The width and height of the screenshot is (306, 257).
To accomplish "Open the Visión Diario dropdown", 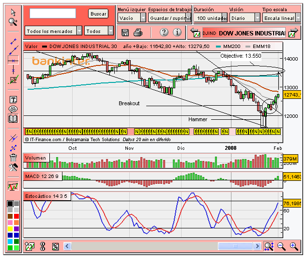I will click(245, 18).
